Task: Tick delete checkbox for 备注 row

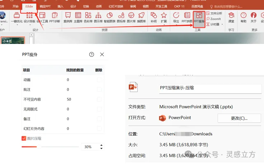Action: (x=99, y=119)
